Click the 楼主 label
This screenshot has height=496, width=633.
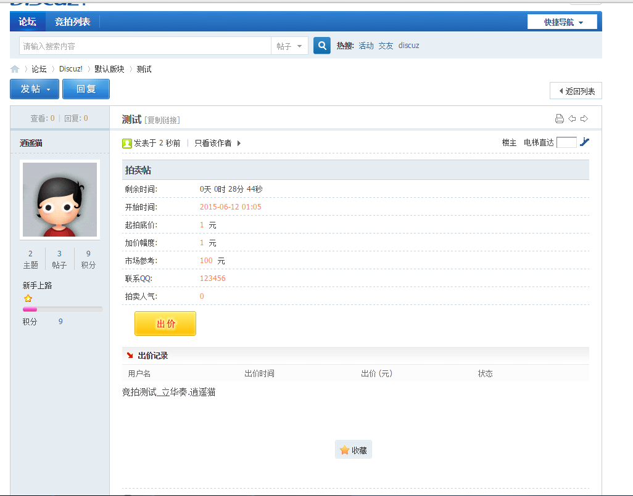pos(509,142)
